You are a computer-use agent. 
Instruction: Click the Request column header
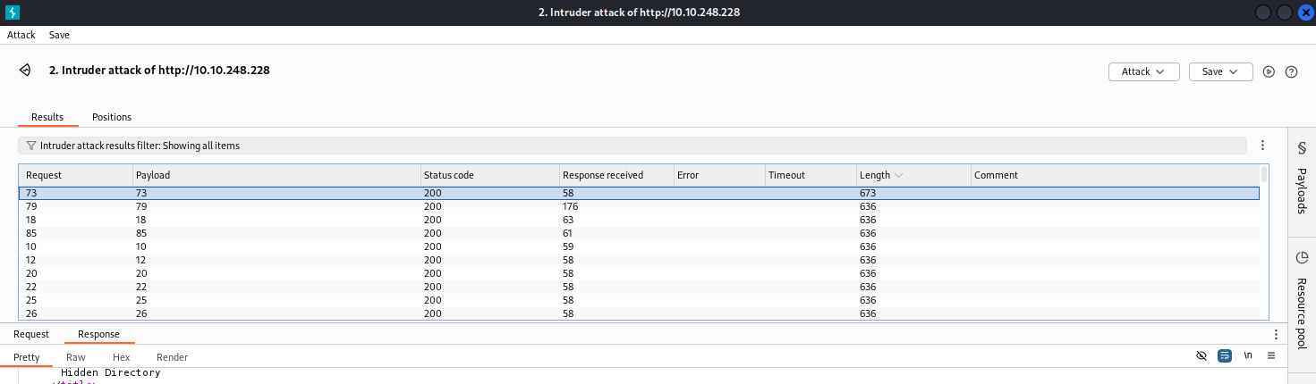coord(76,175)
